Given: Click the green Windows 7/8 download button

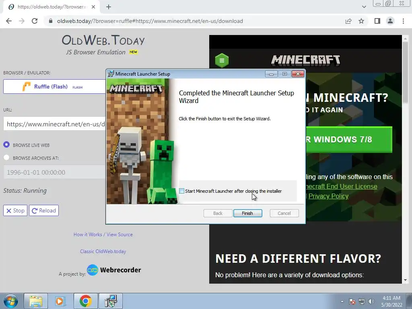Looking at the screenshot, I should click(349, 140).
